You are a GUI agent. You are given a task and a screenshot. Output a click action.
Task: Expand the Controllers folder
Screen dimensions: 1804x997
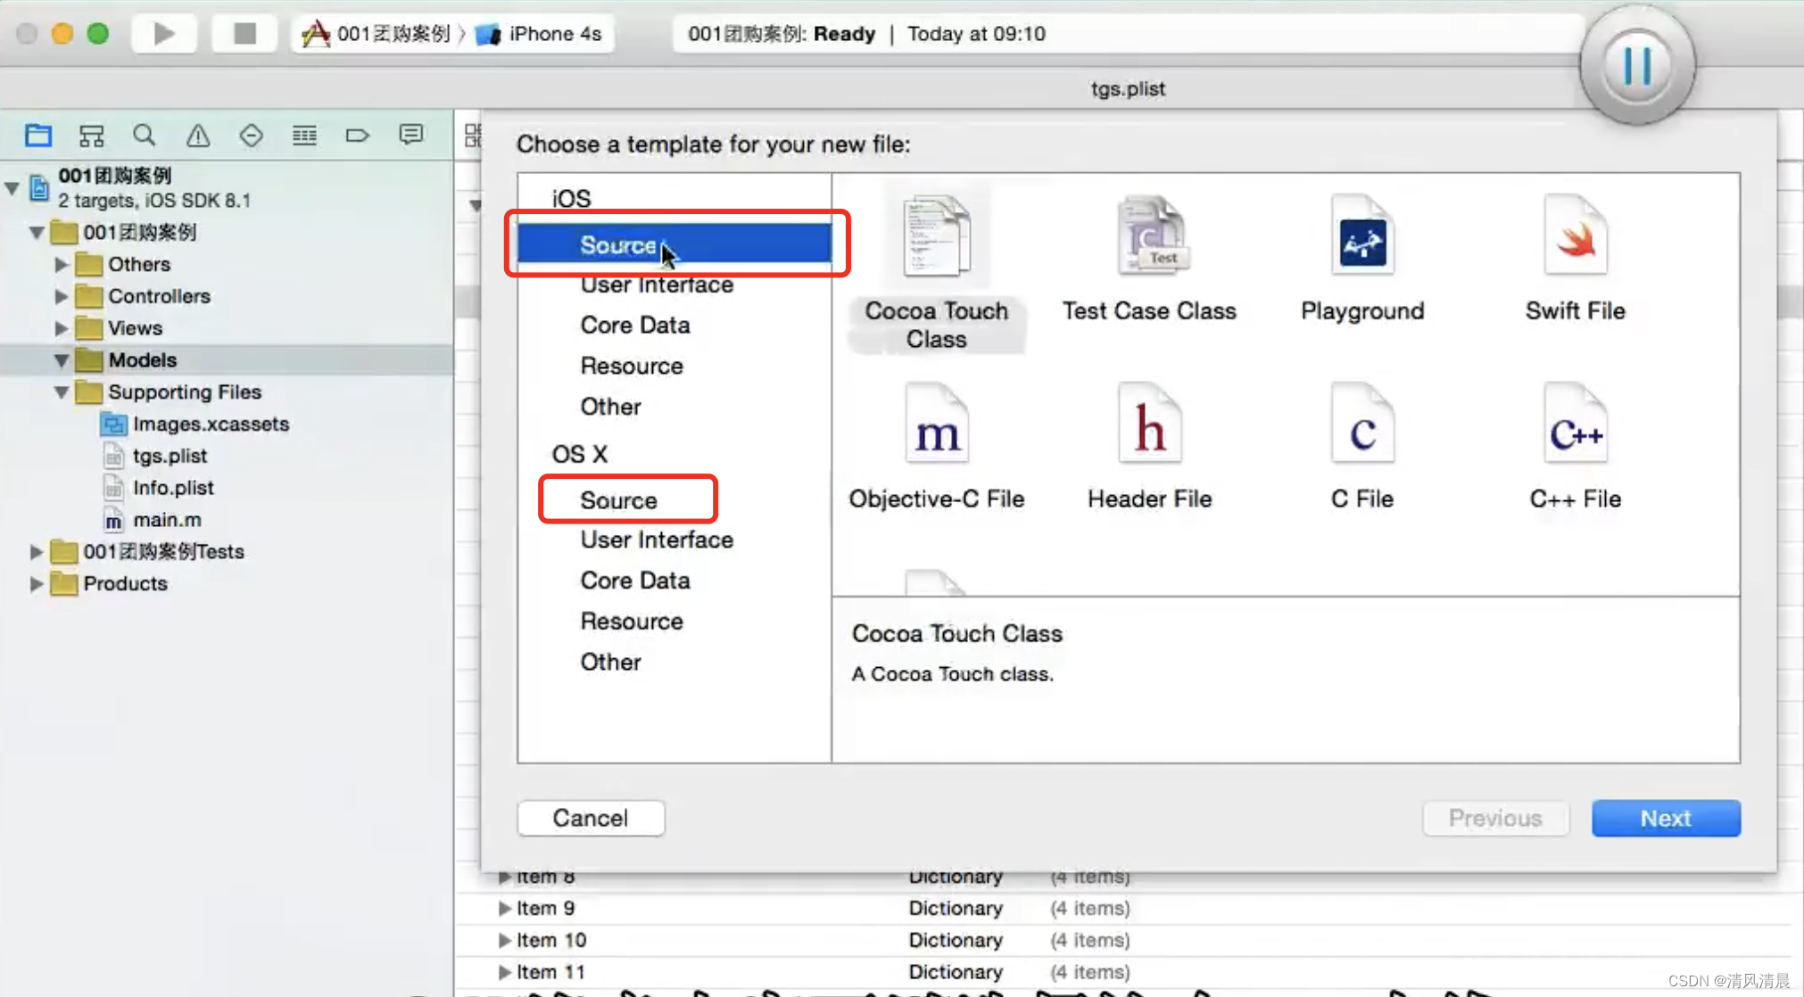pyautogui.click(x=61, y=296)
